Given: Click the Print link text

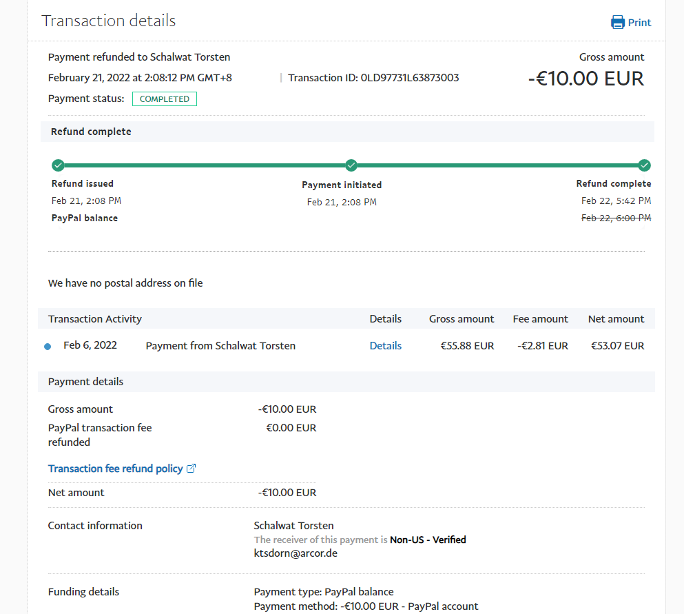Looking at the screenshot, I should tap(639, 23).
